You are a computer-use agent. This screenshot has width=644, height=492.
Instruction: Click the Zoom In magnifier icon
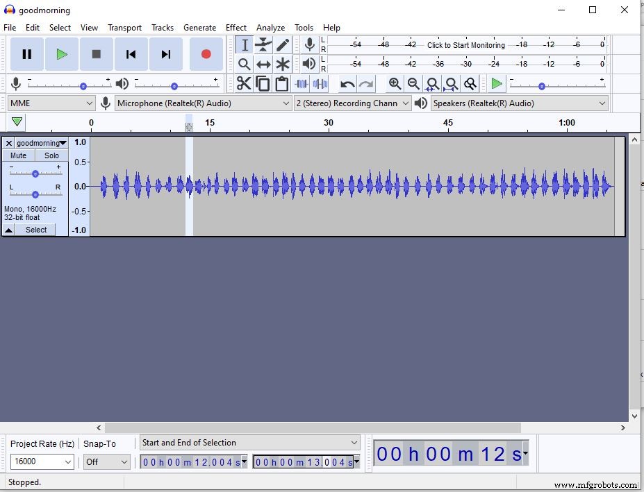tap(395, 84)
